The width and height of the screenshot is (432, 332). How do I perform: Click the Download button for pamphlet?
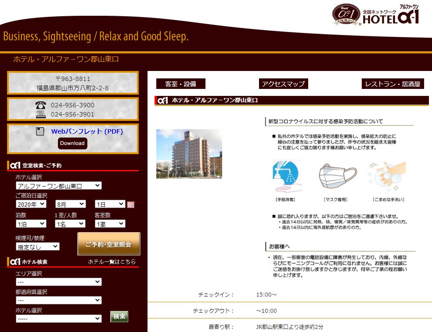pyautogui.click(x=72, y=143)
